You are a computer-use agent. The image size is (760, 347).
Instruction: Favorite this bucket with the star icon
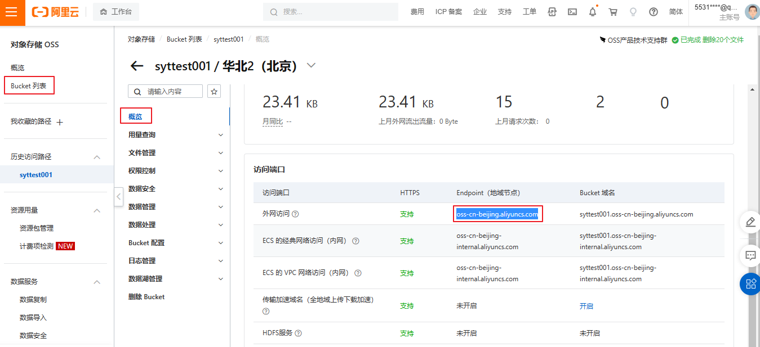tap(214, 91)
